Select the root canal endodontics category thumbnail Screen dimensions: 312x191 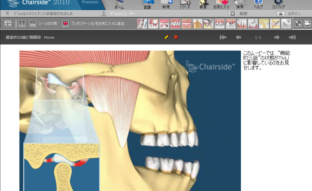click(197, 24)
